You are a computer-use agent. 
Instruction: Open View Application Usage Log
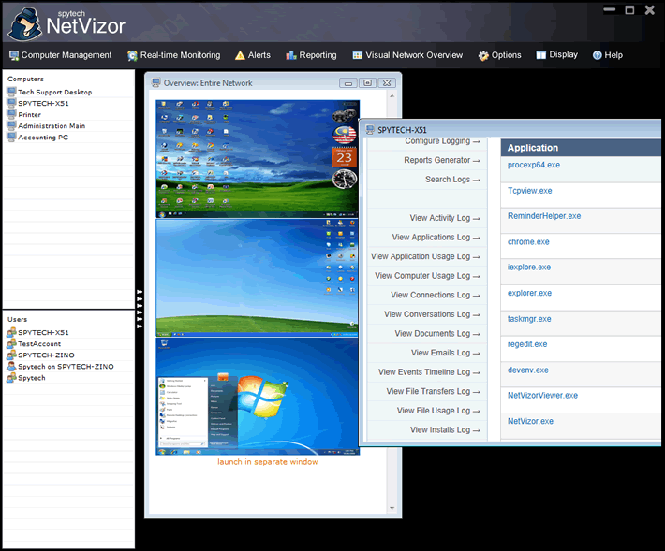(x=425, y=256)
